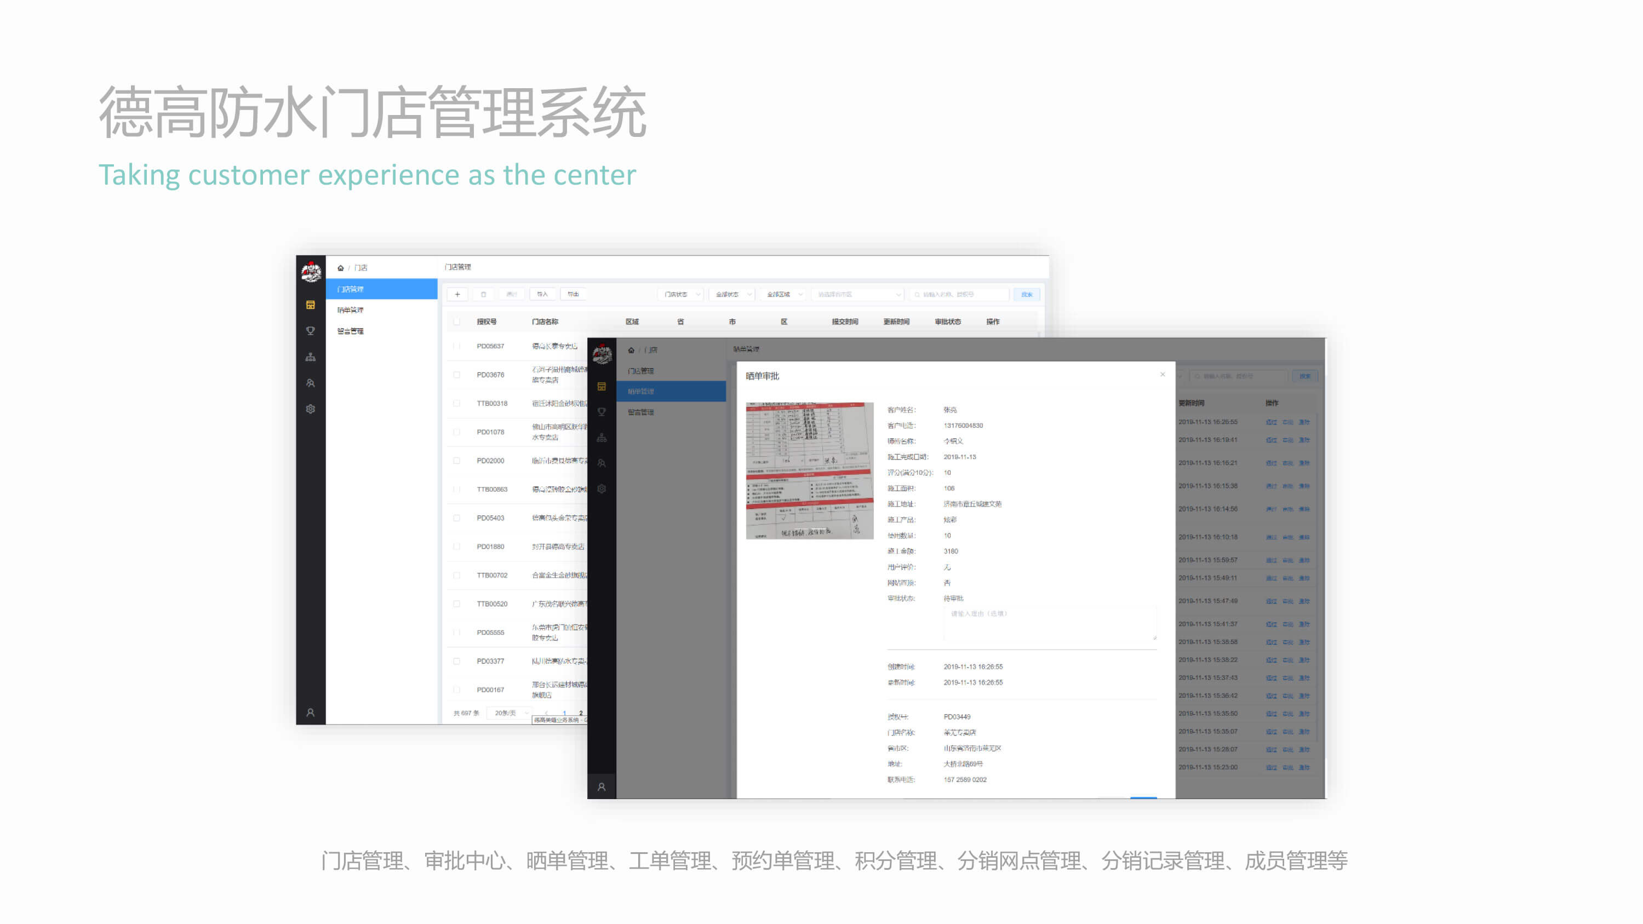Image resolution: width=1643 pixels, height=924 pixels.
Task: Click the store search input in back window
Action: tap(959, 295)
